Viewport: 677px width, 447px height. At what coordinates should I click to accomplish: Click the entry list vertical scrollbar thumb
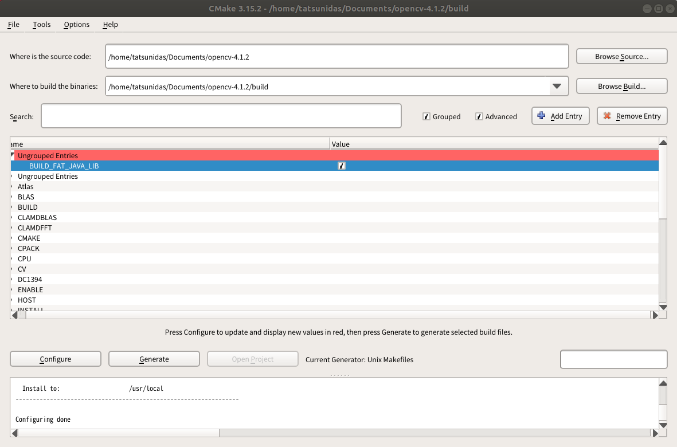point(663,183)
